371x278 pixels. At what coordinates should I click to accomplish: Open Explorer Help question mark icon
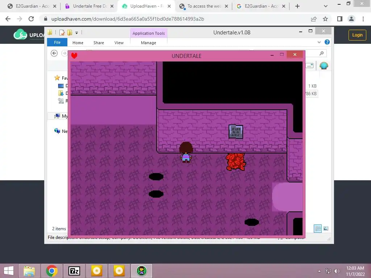(x=327, y=42)
